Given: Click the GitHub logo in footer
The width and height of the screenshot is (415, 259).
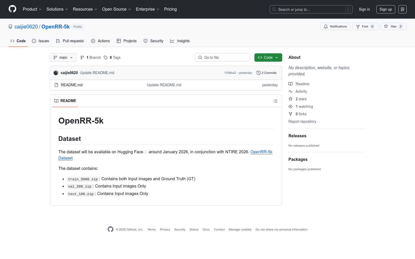Looking at the screenshot, I should point(110,229).
